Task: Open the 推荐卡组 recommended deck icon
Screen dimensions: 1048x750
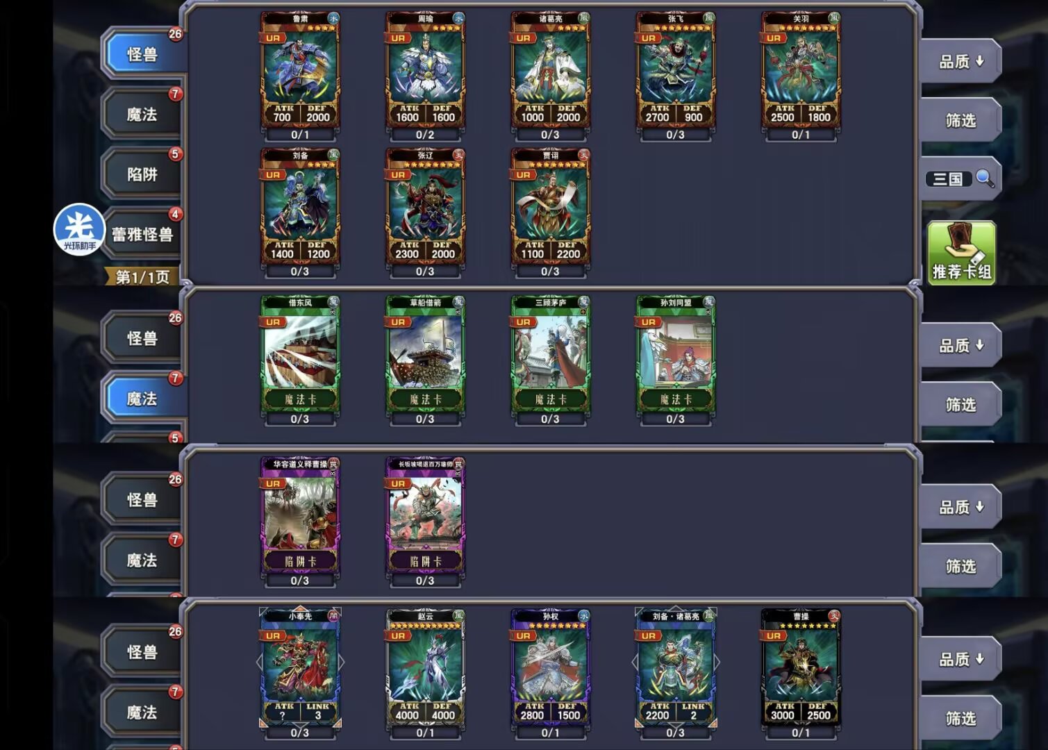Action: point(961,253)
